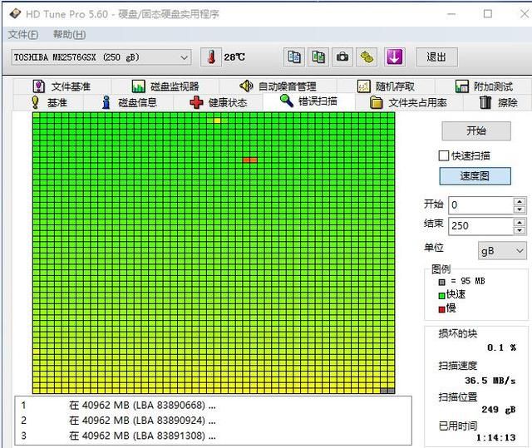Click the 开始 scan button
The height and width of the screenshot is (448, 532).
(x=476, y=130)
